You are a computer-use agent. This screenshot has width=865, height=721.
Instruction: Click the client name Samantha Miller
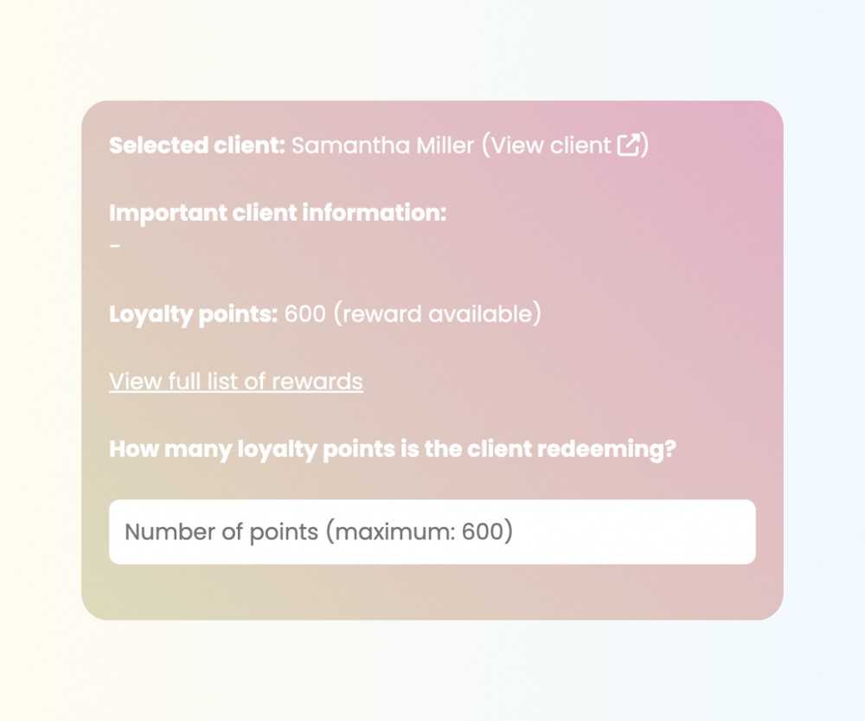coord(382,145)
